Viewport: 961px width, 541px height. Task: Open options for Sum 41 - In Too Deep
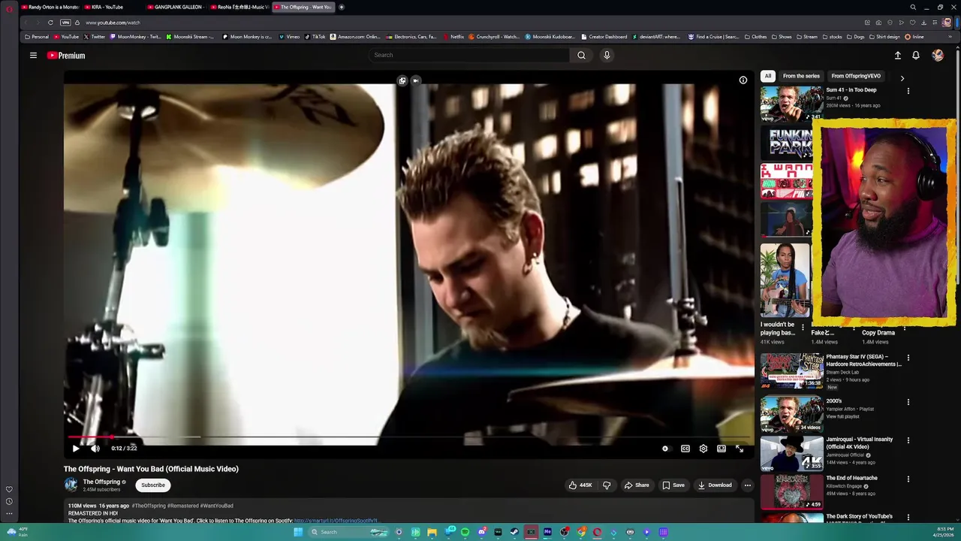pos(908,91)
